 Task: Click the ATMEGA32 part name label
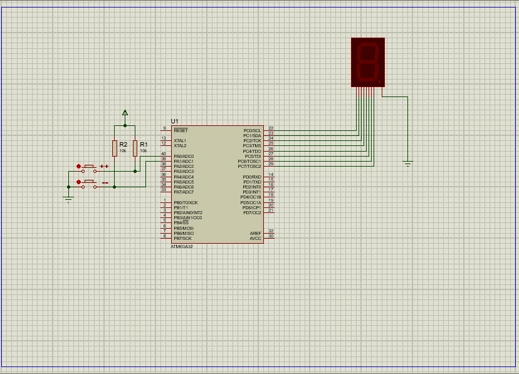tap(182, 247)
